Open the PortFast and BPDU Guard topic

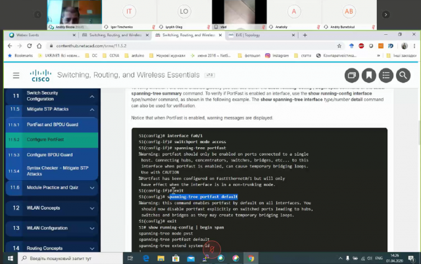(x=56, y=124)
